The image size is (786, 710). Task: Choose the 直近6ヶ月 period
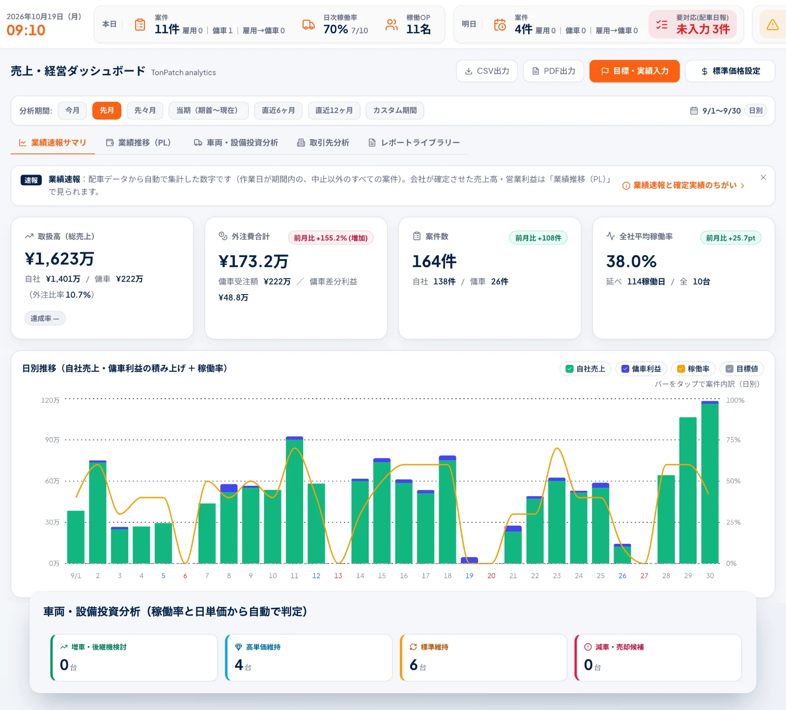tap(279, 111)
